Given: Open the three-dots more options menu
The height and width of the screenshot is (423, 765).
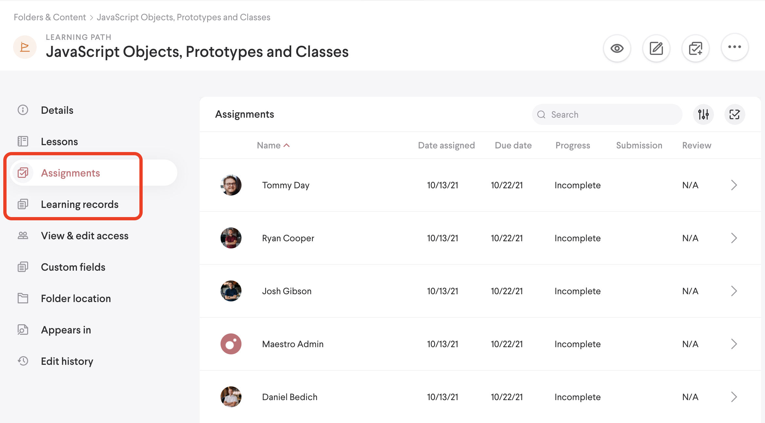Looking at the screenshot, I should pyautogui.click(x=735, y=47).
